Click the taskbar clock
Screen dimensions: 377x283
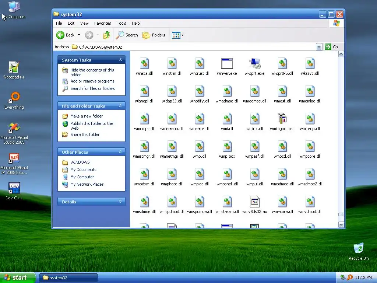click(x=363, y=278)
